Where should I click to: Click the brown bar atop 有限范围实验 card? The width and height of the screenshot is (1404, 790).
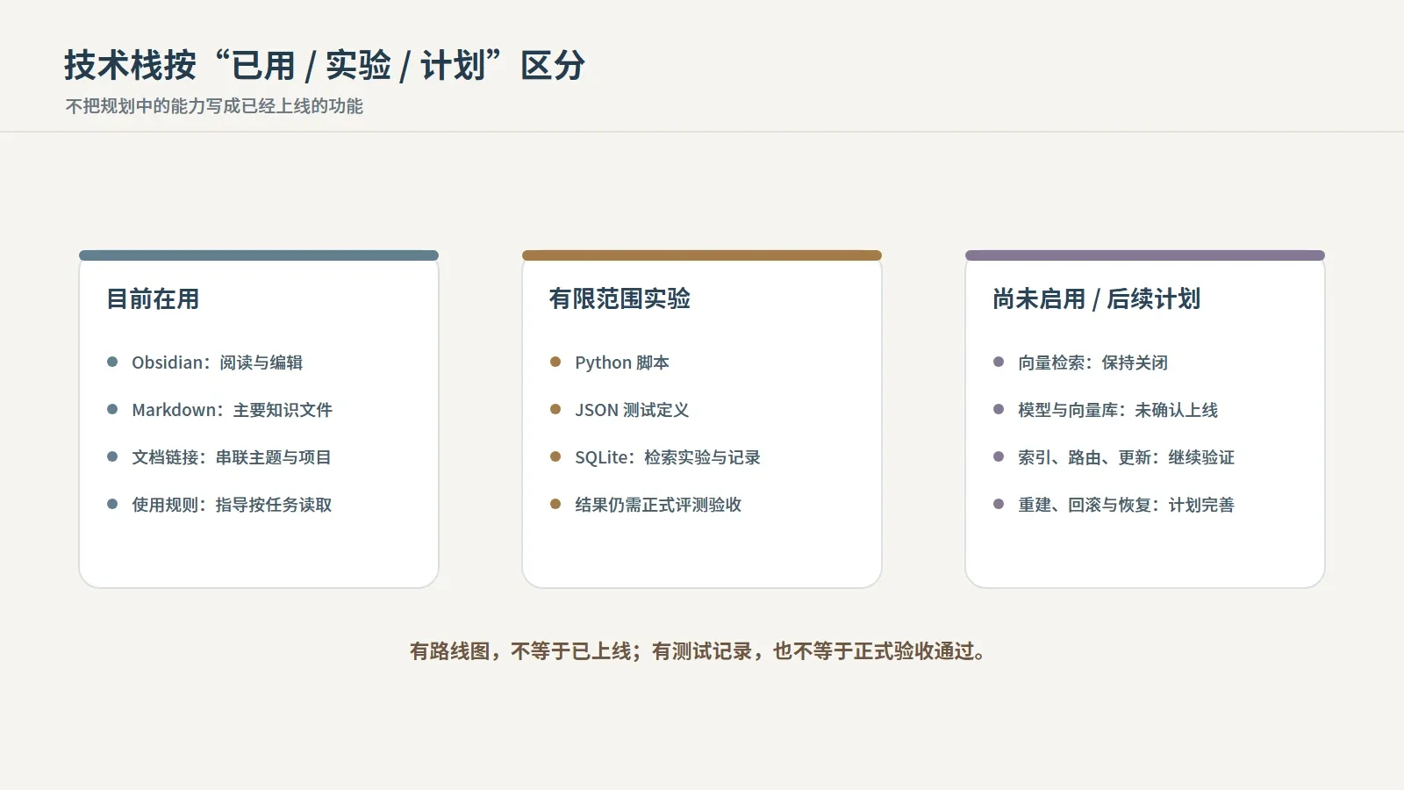coord(702,255)
